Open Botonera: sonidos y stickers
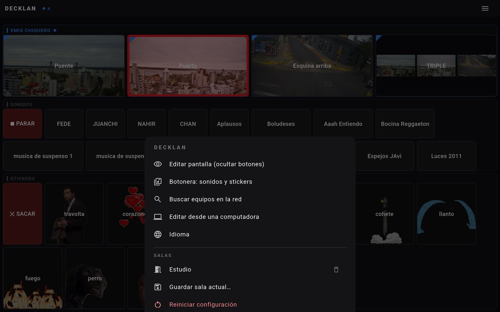Image resolution: width=500 pixels, height=312 pixels. click(x=250, y=181)
